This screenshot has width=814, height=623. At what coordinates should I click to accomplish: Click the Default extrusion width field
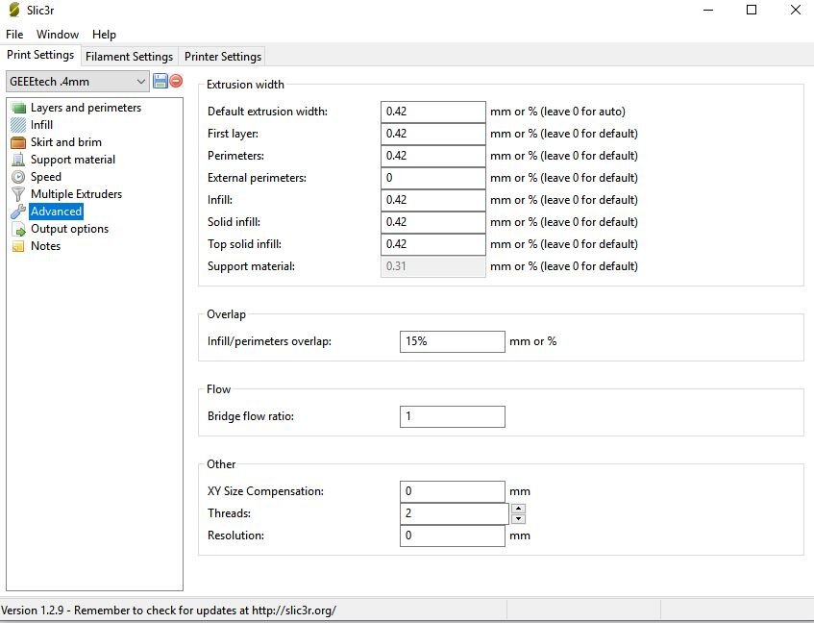433,112
